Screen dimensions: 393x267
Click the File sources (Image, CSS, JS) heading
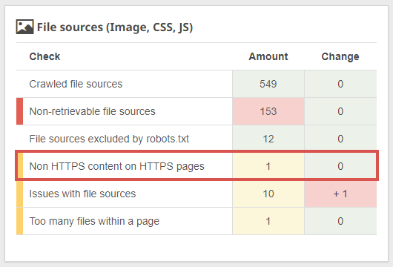[115, 27]
